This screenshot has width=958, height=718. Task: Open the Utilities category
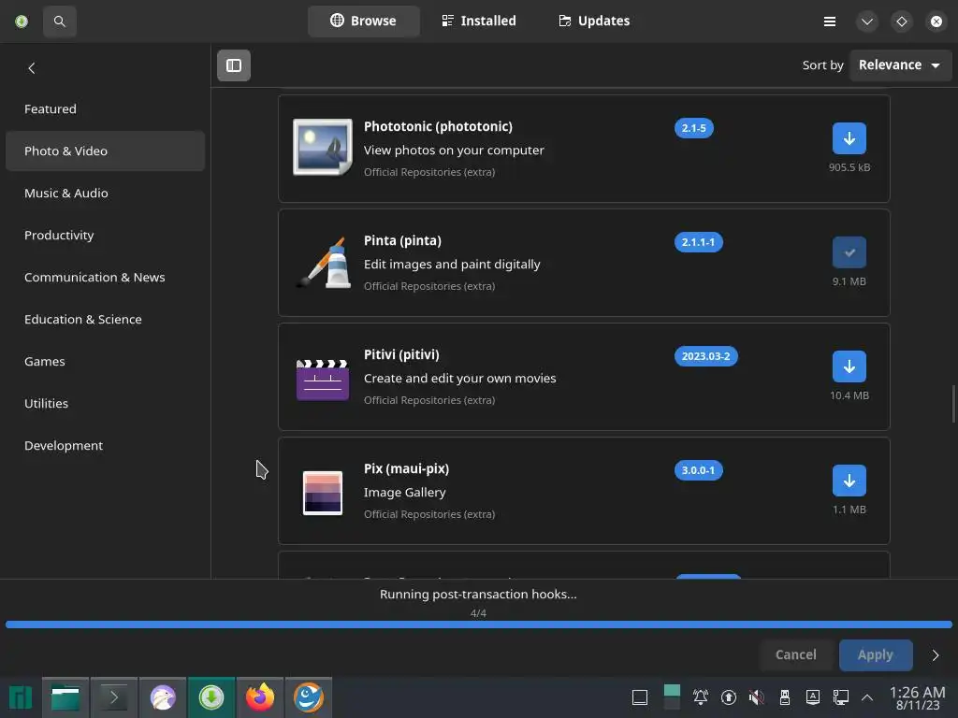[x=105, y=404]
